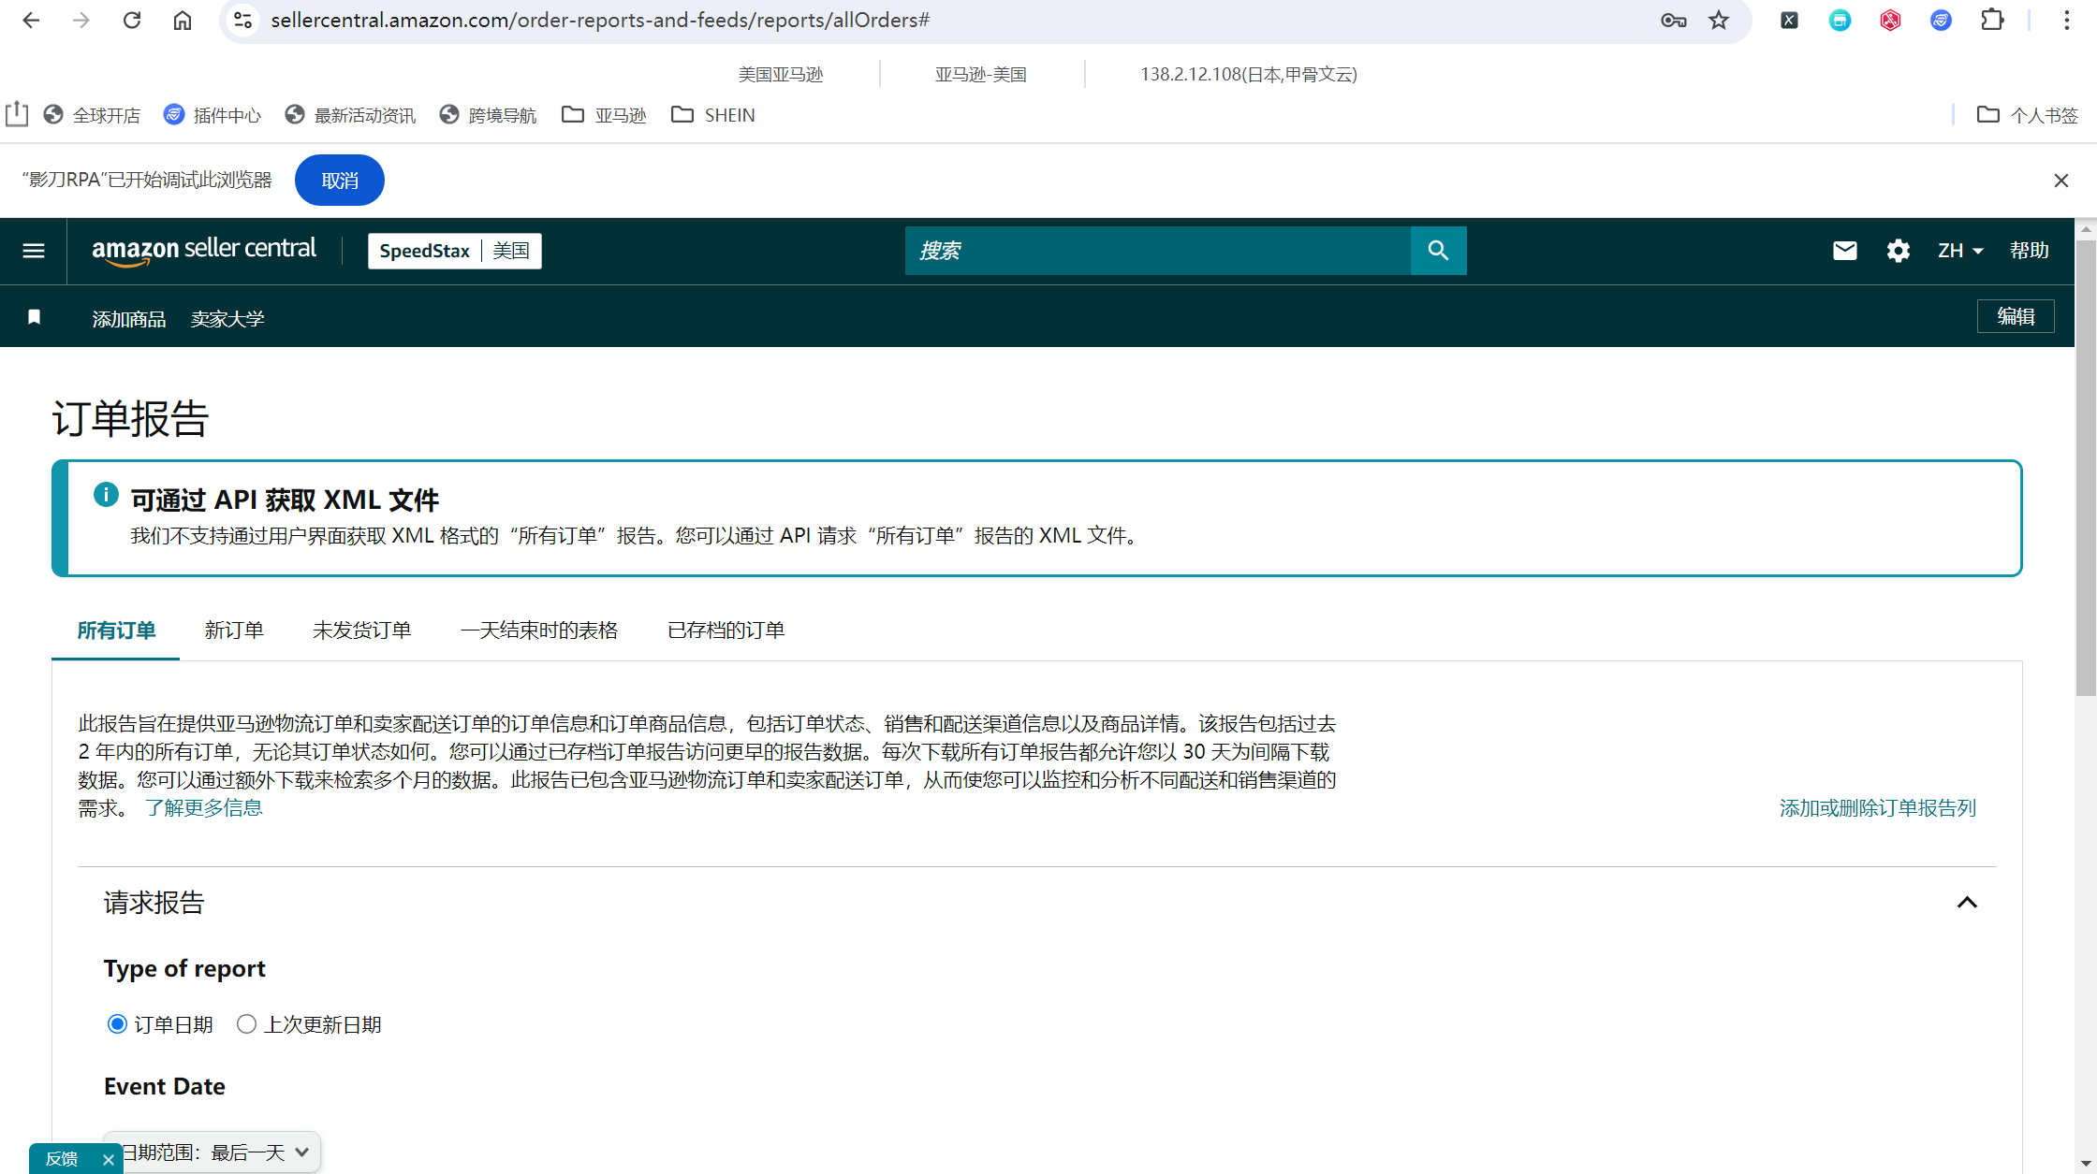Open the 日期范围 date range dropdown
Viewport: 2097px width, 1174px height.
[x=213, y=1152]
